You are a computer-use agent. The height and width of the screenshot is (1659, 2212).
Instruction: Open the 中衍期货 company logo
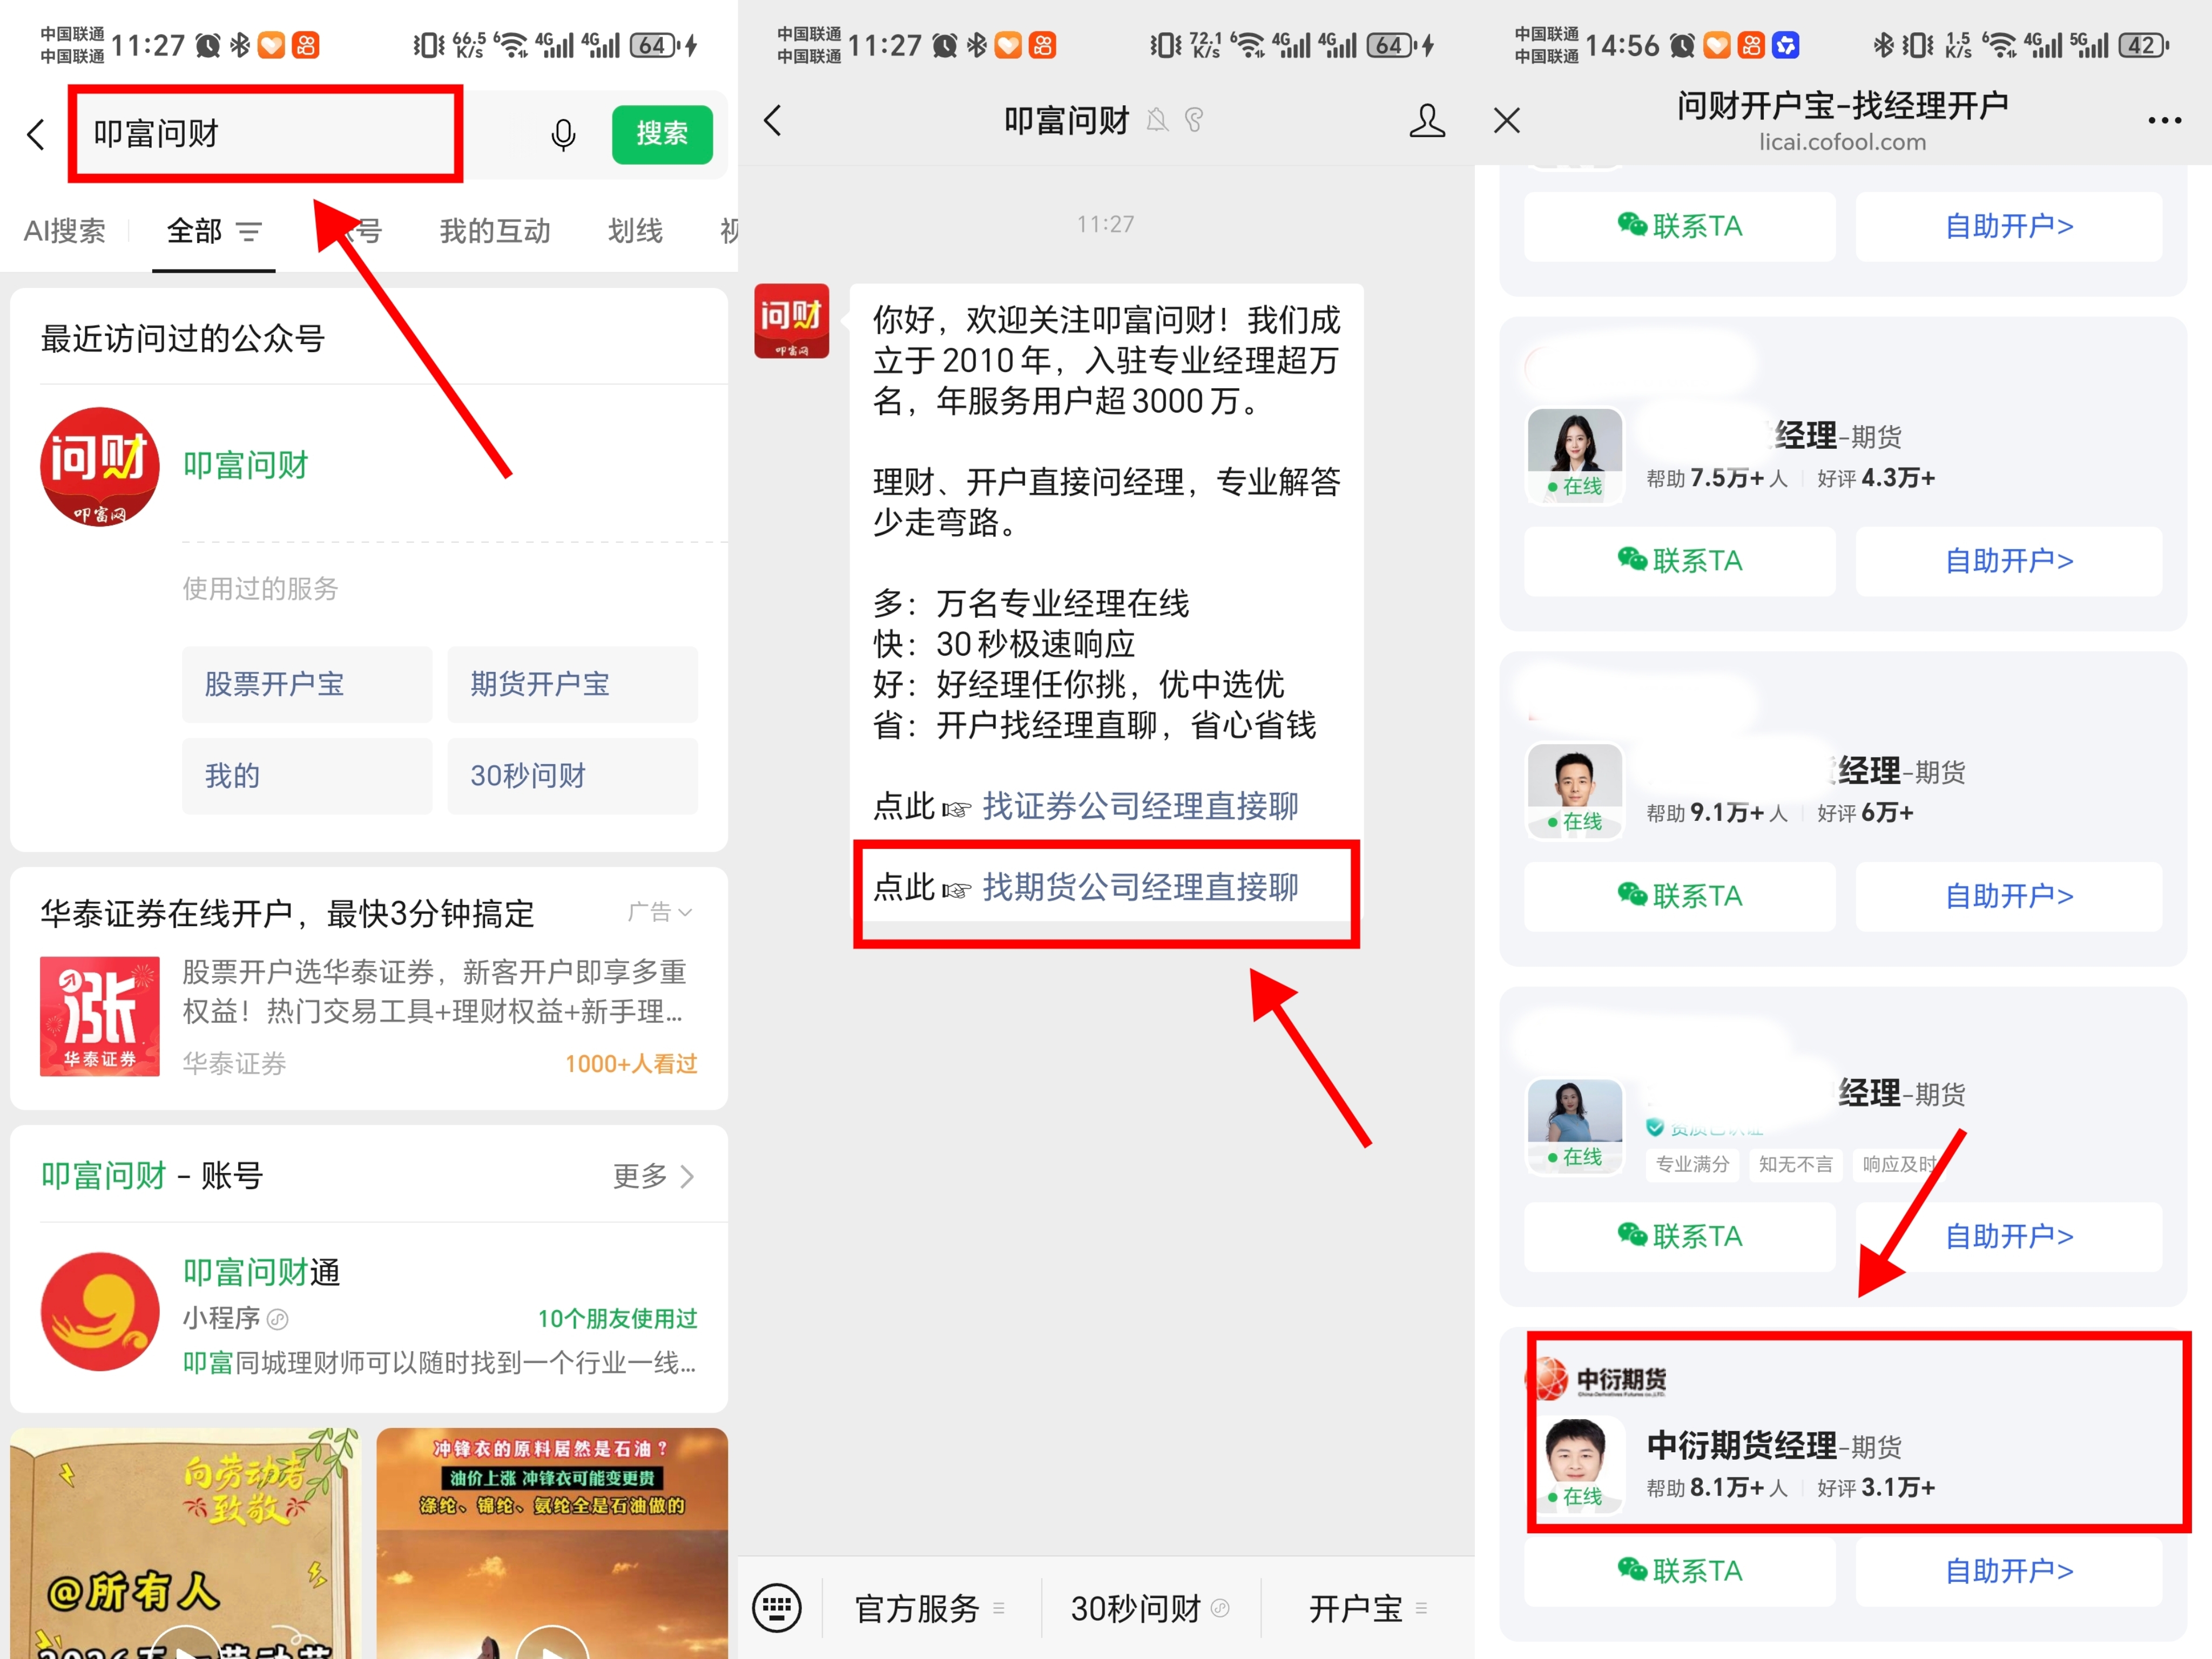pos(1598,1379)
